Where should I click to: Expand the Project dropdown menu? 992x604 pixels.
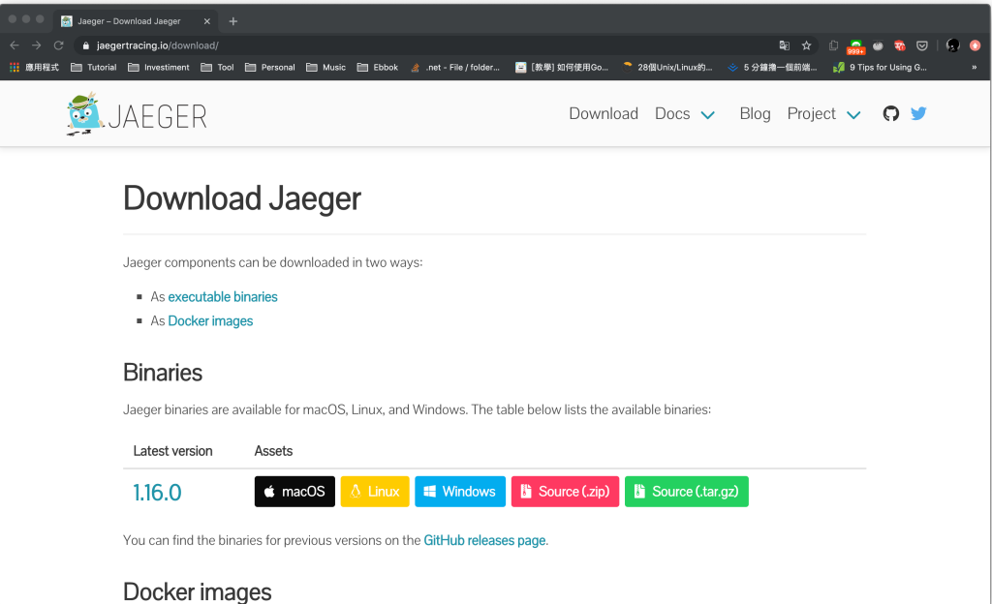click(x=823, y=113)
